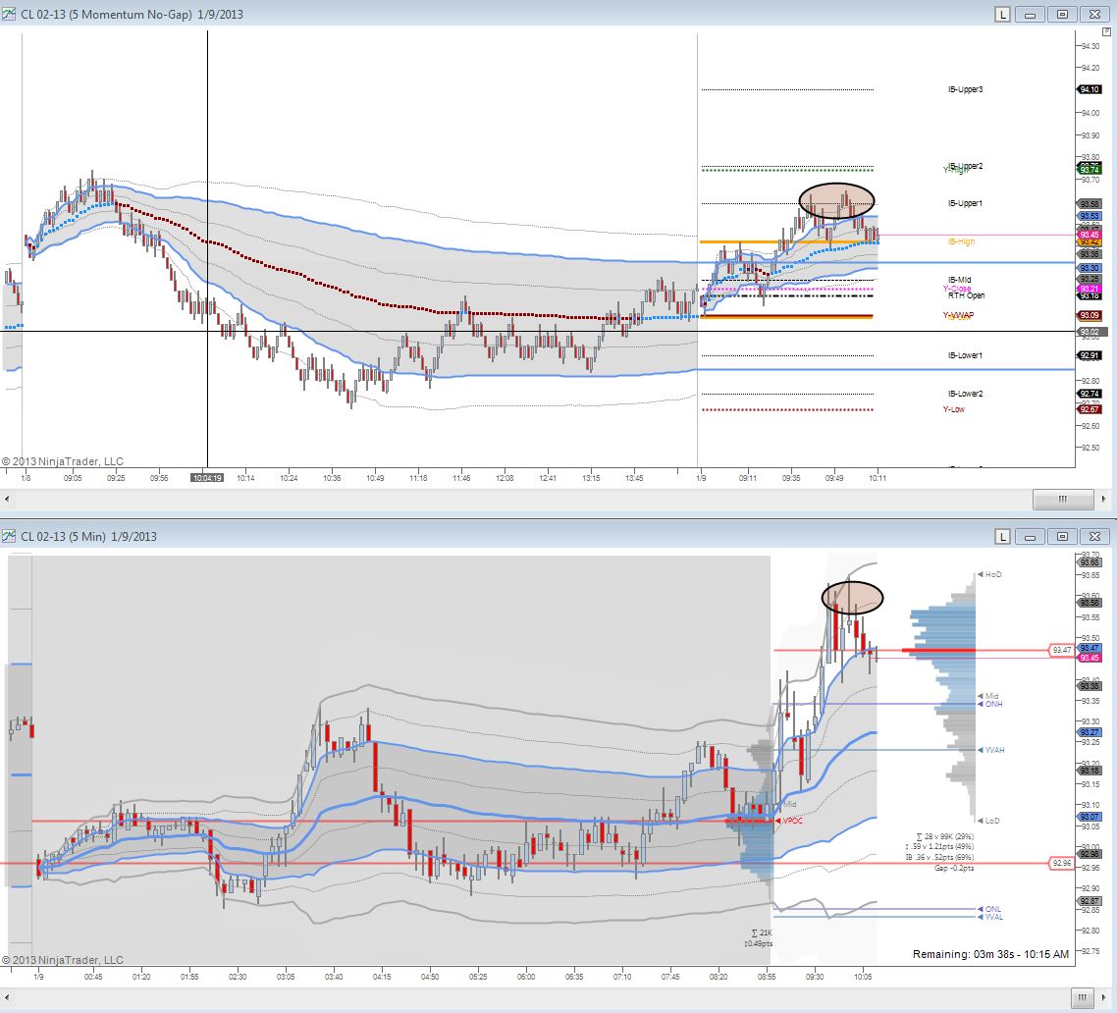This screenshot has width=1117, height=1013.
Task: Click the 93.68 price marker on the bottom axis
Action: tap(1090, 562)
